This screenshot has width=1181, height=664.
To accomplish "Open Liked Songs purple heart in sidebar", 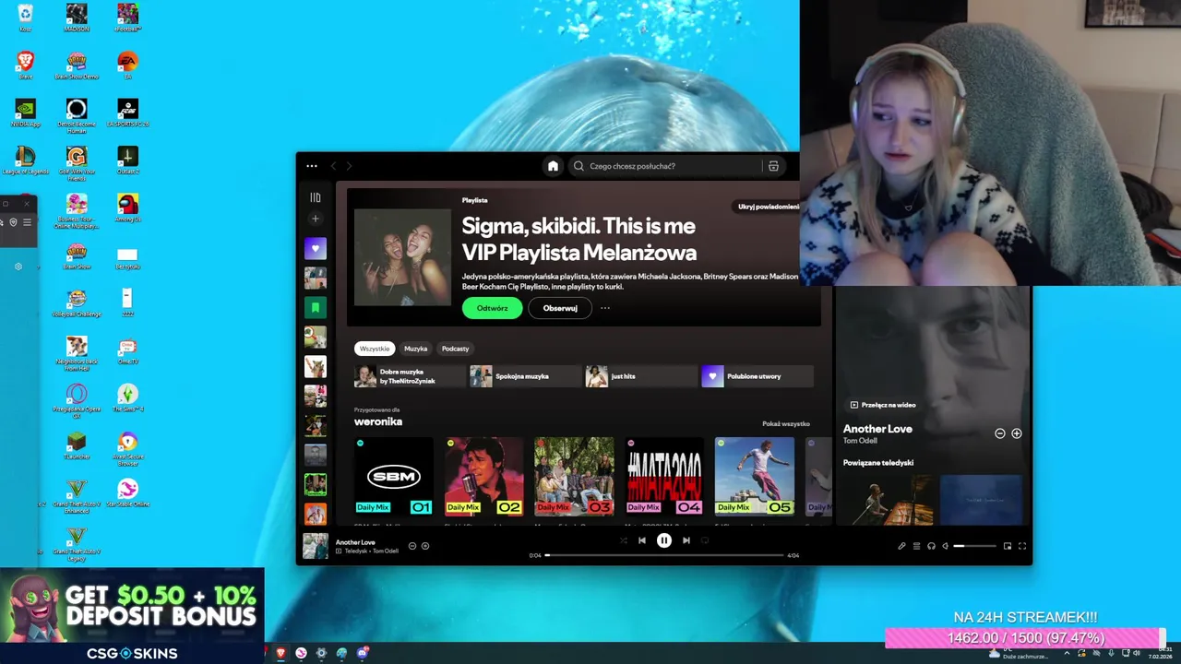I will pyautogui.click(x=315, y=248).
